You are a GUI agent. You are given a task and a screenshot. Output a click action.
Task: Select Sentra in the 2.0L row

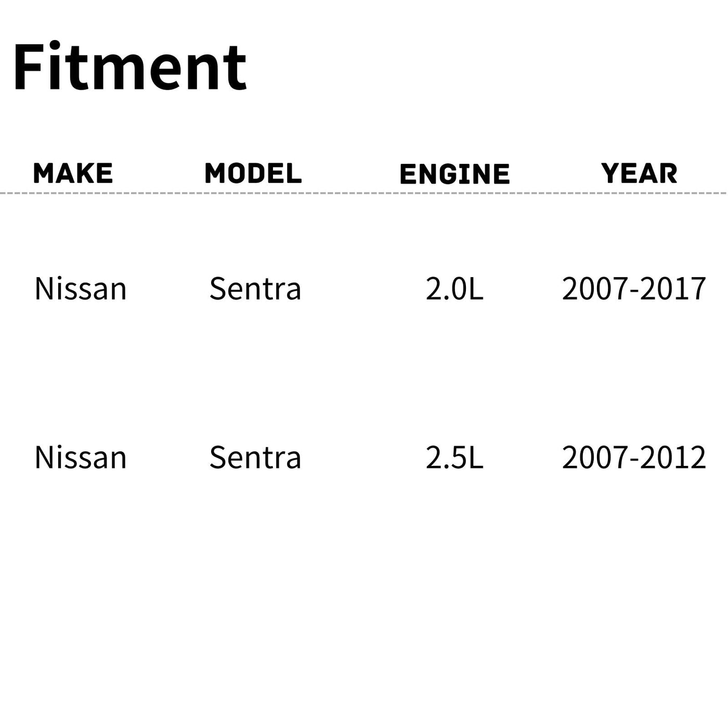(255, 289)
